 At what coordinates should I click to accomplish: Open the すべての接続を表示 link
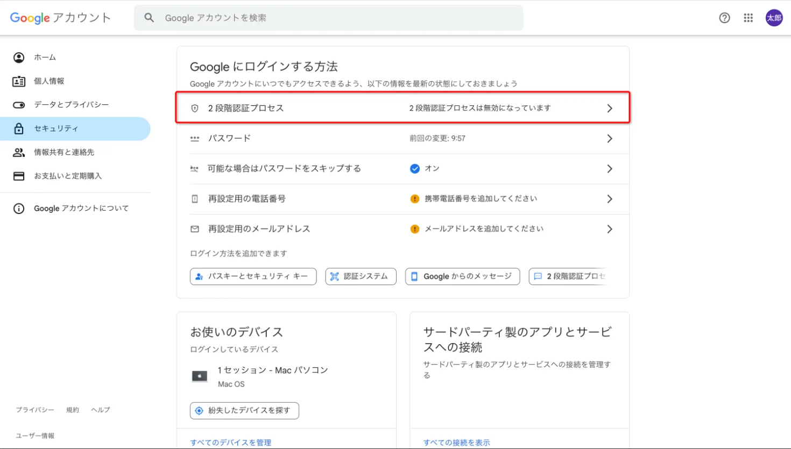(456, 443)
